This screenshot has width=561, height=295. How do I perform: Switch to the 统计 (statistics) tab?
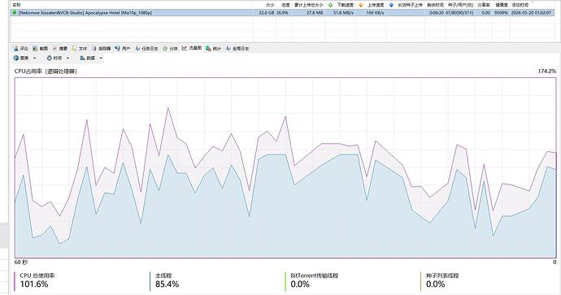214,48
